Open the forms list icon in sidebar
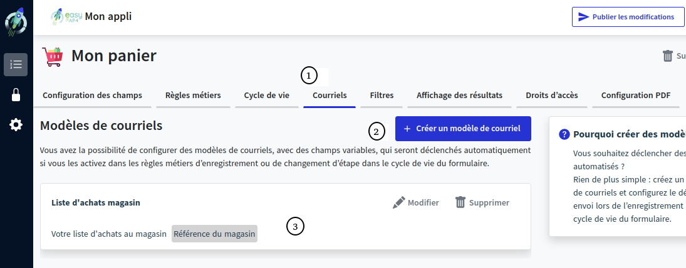Image resolution: width=686 pixels, height=268 pixels. point(16,64)
